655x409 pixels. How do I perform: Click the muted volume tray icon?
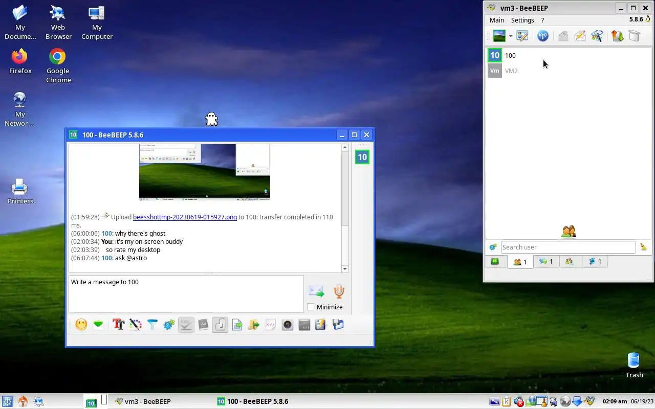(x=519, y=401)
